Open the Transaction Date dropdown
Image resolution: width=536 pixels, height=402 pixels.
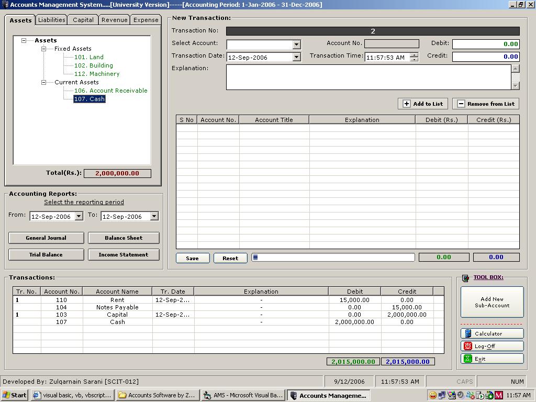[x=296, y=57]
